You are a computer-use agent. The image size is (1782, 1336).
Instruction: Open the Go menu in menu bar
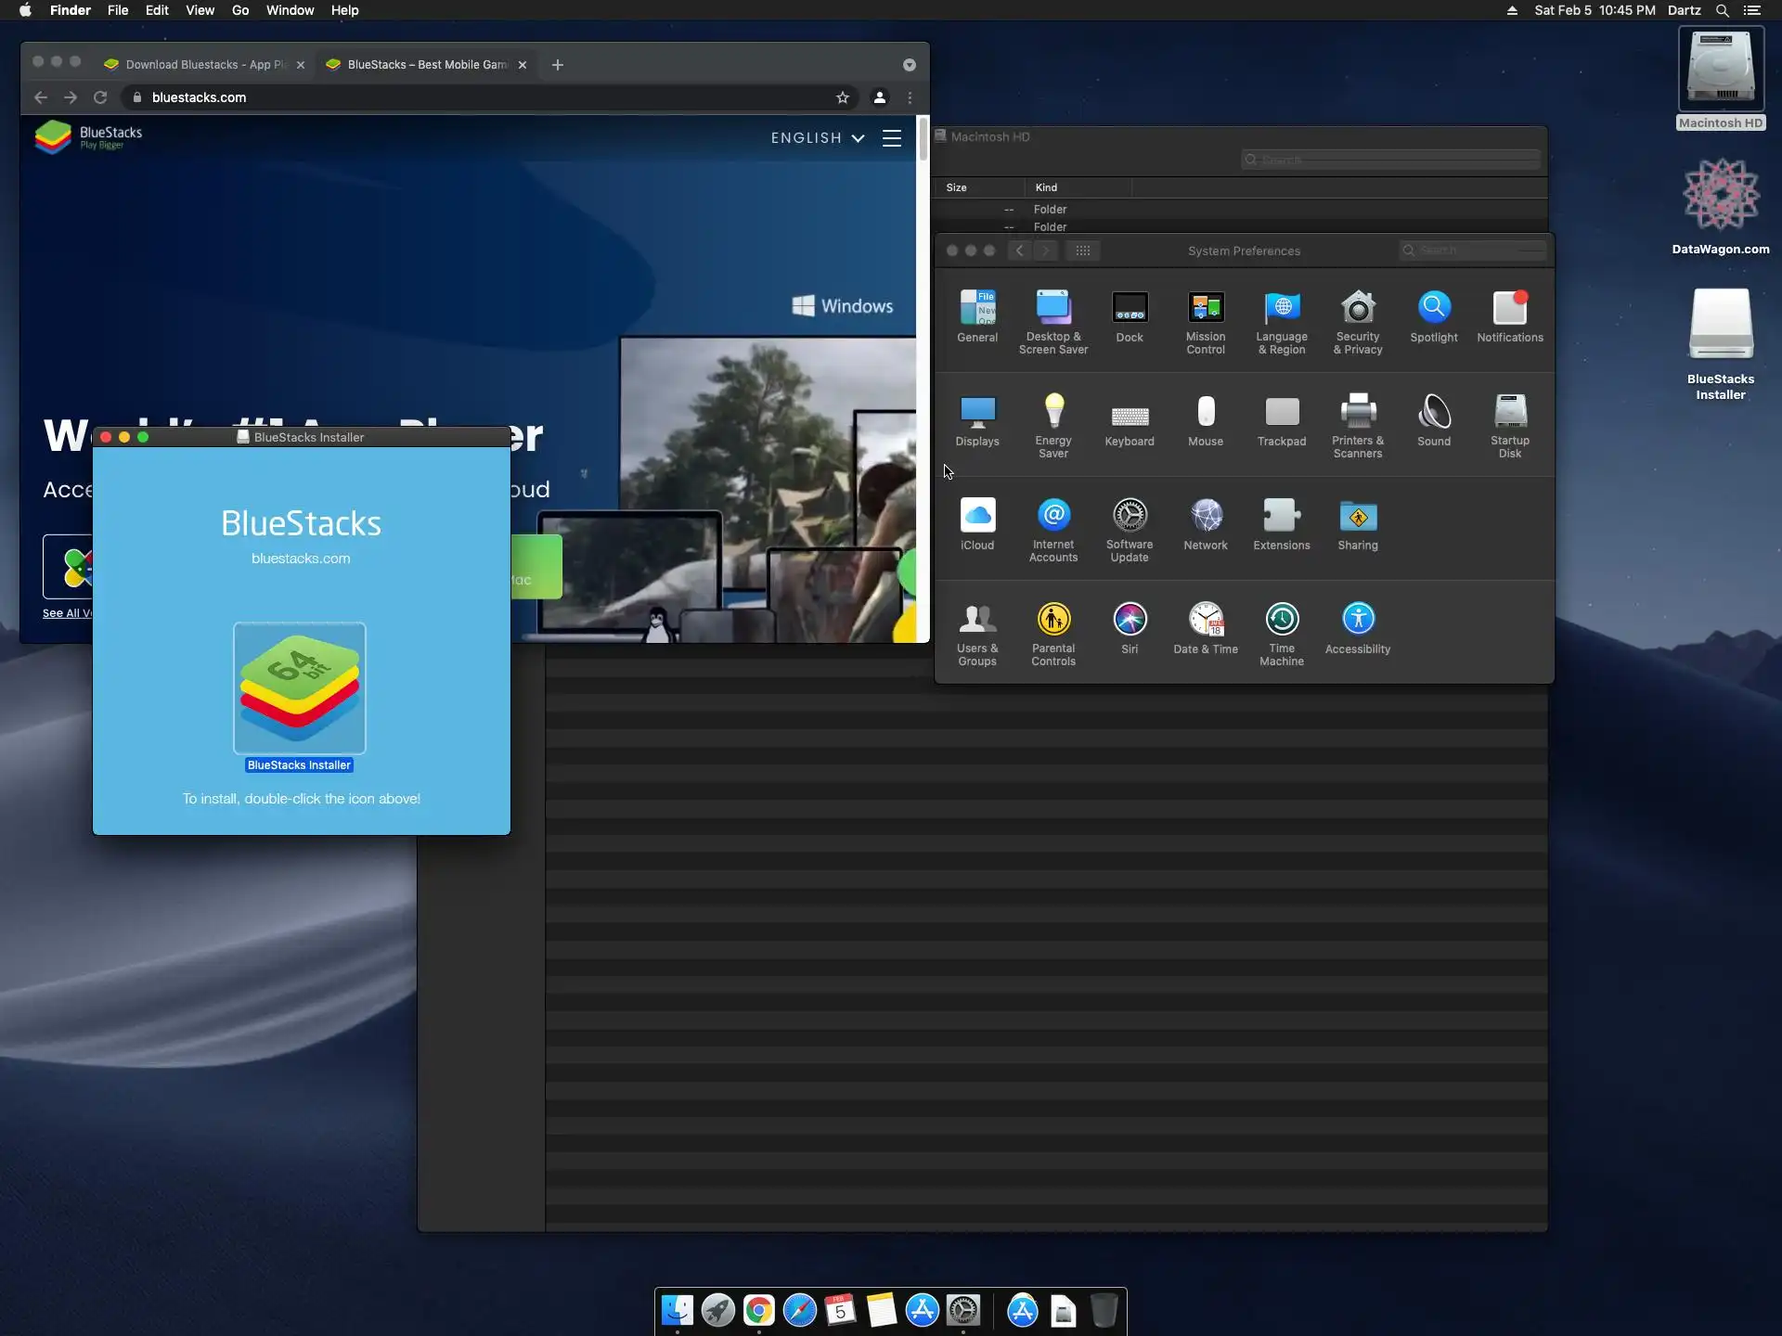tap(239, 10)
